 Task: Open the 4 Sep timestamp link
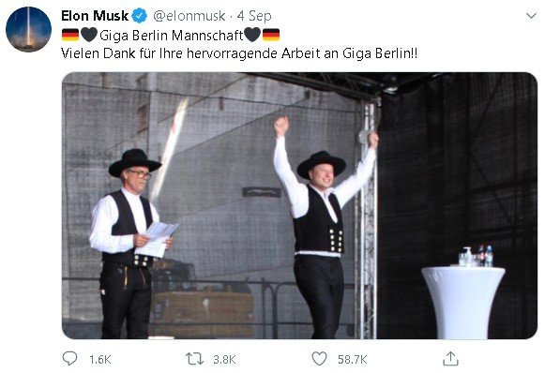[x=253, y=16]
